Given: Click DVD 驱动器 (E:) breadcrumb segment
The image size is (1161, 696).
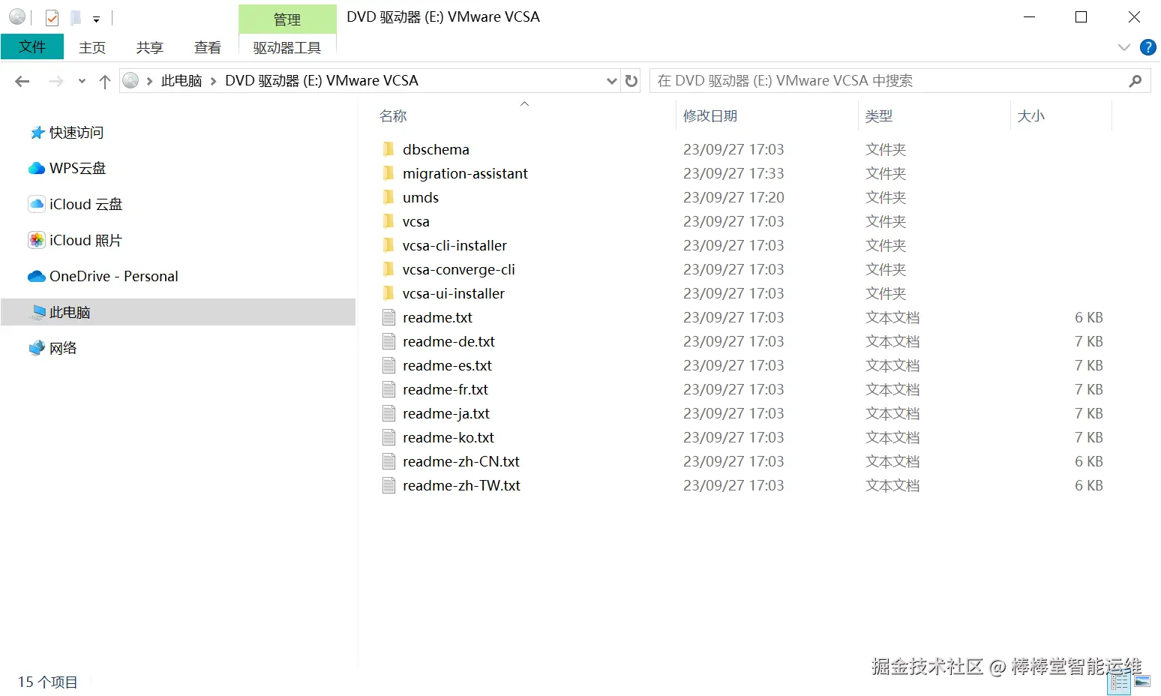Looking at the screenshot, I should [x=322, y=81].
